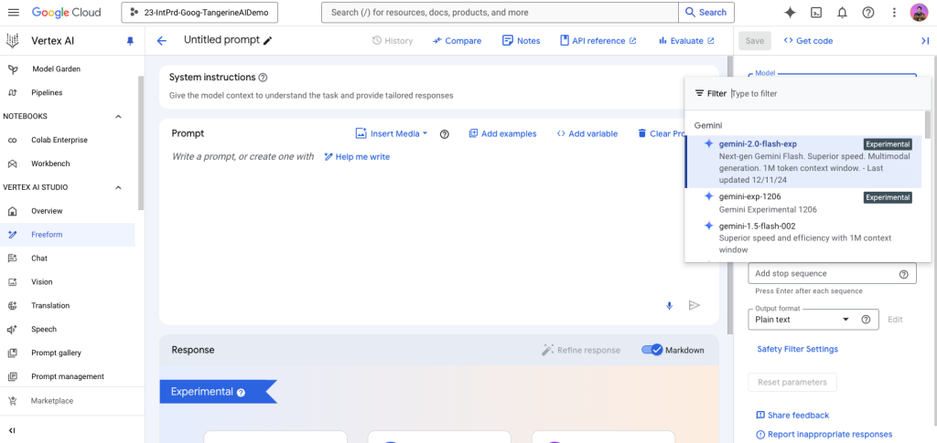Open Prompt management
This screenshot has width=937, height=443.
pos(68,376)
